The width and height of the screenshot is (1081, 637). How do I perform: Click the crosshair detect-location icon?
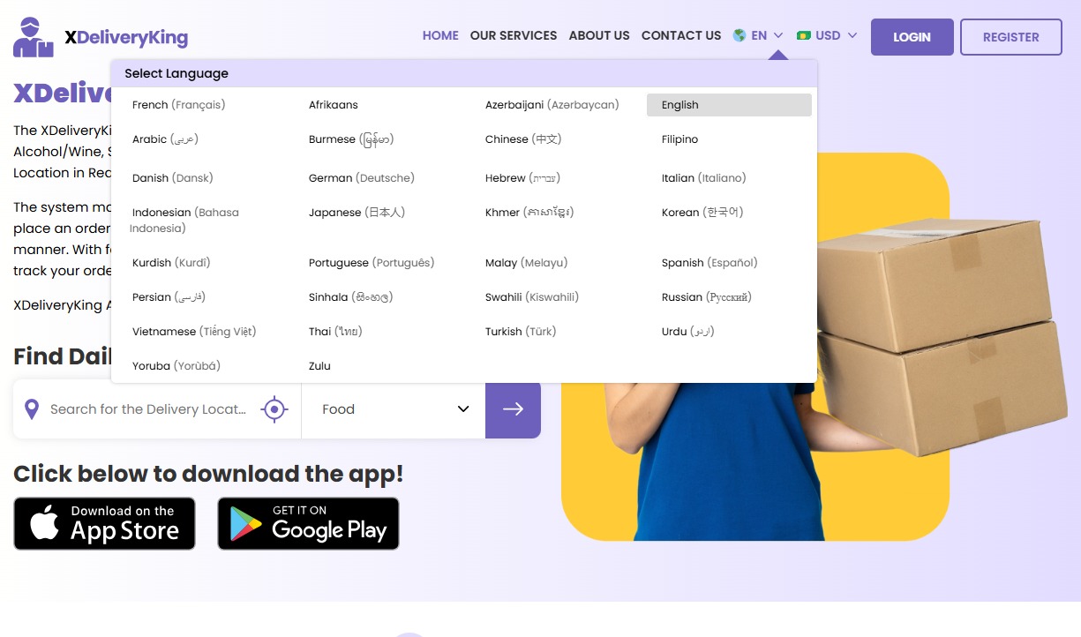274,408
